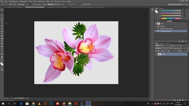This screenshot has width=189, height=106.
Task: Create a new layer in Layers panel
Action: pyautogui.click(x=183, y=100)
